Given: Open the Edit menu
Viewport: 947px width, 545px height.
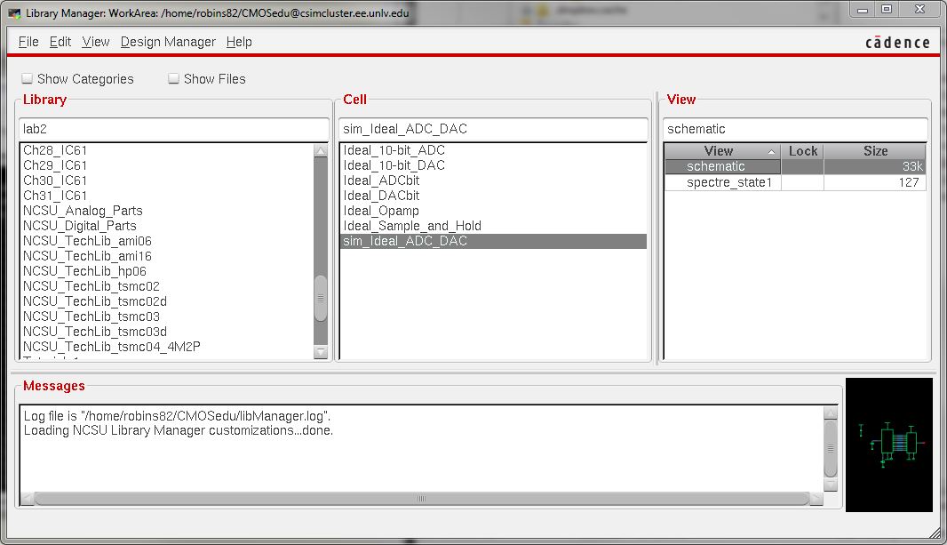Looking at the screenshot, I should (x=60, y=42).
